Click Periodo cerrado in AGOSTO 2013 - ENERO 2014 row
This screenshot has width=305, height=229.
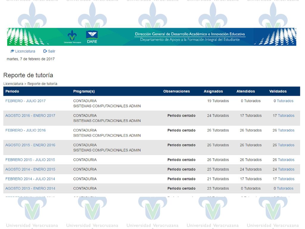tap(181, 188)
